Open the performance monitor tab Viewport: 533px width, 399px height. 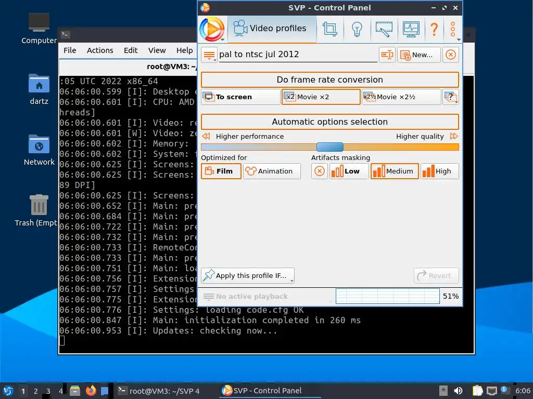411,29
